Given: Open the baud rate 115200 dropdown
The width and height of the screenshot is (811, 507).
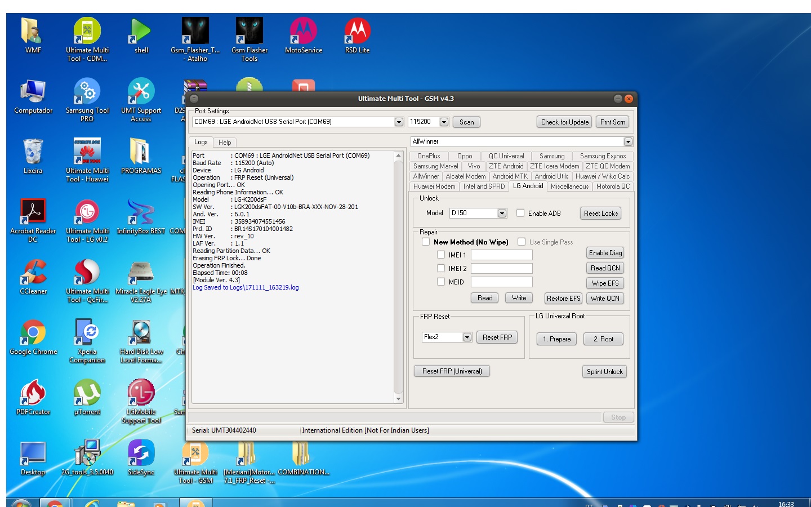Looking at the screenshot, I should point(444,122).
